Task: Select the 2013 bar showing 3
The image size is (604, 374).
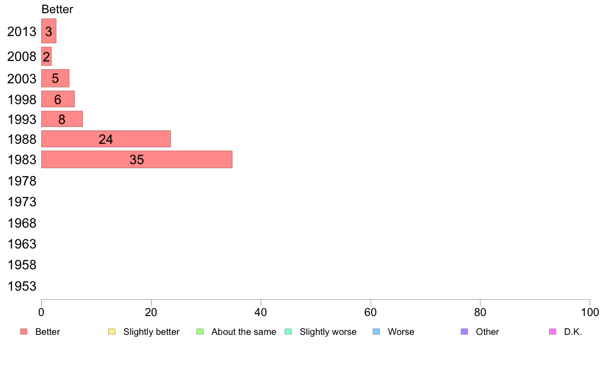Action: (48, 31)
